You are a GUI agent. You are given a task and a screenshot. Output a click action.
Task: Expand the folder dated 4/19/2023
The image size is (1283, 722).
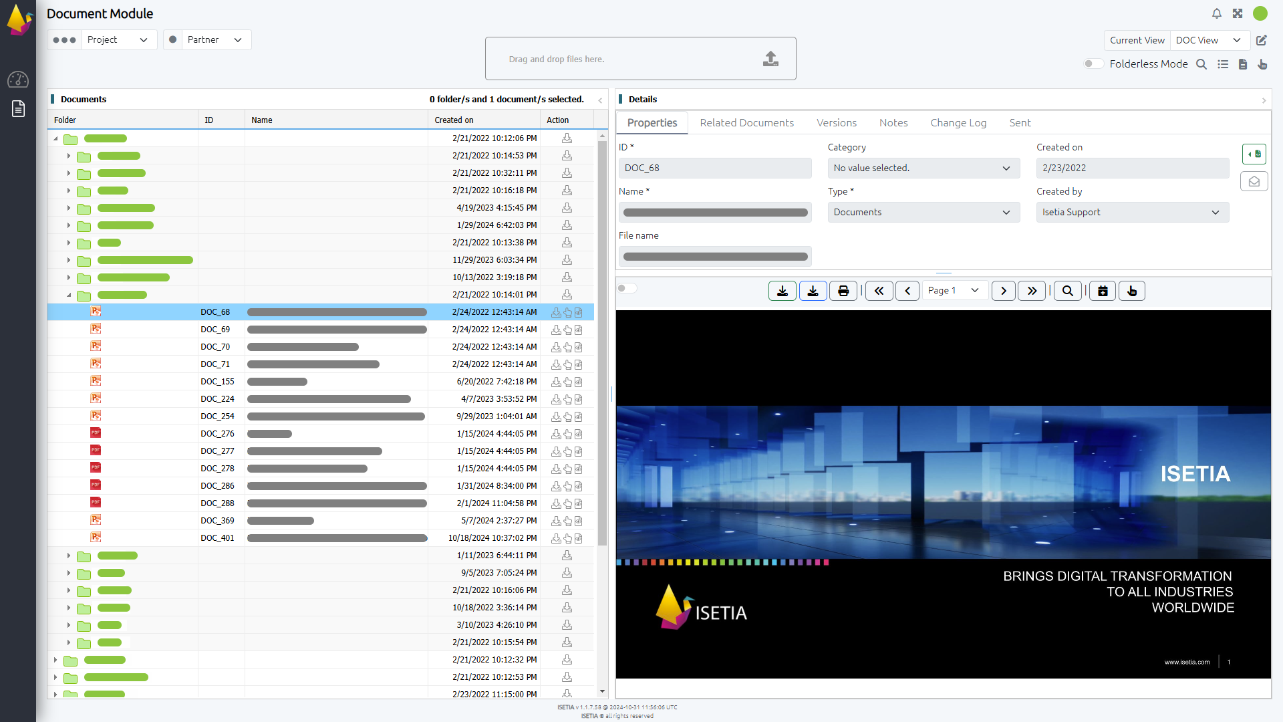(69, 208)
